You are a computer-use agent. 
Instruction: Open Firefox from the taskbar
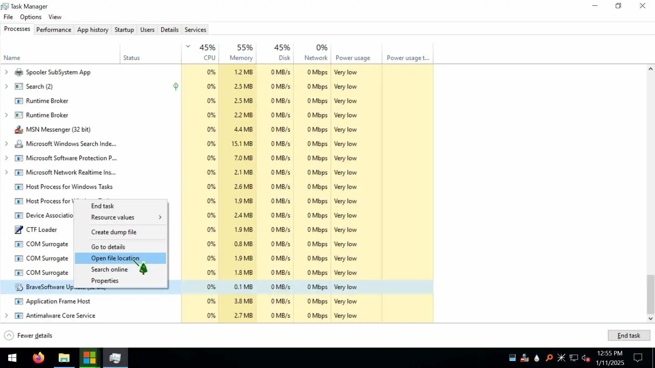tap(38, 358)
